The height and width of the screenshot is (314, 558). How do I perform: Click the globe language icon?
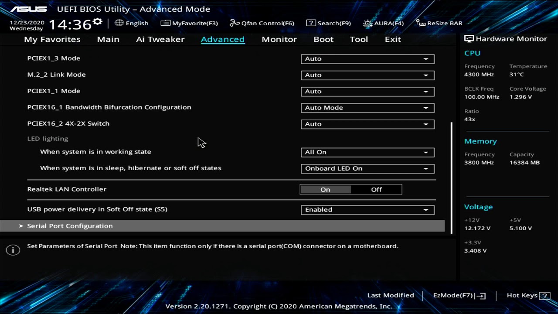tap(119, 23)
